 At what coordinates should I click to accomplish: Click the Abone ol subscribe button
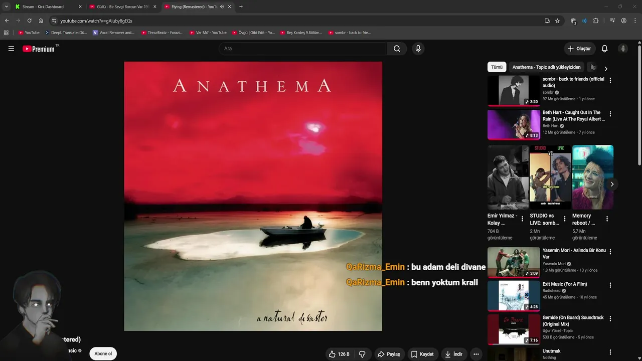point(103,353)
